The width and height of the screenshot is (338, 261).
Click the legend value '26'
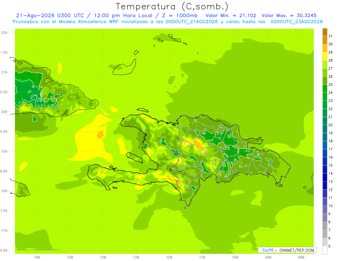tap(330, 76)
